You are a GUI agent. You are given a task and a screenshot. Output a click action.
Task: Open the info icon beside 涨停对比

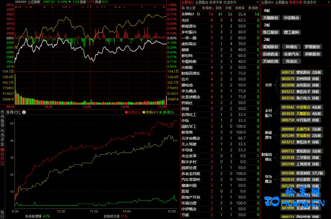pyautogui.click(x=24, y=112)
